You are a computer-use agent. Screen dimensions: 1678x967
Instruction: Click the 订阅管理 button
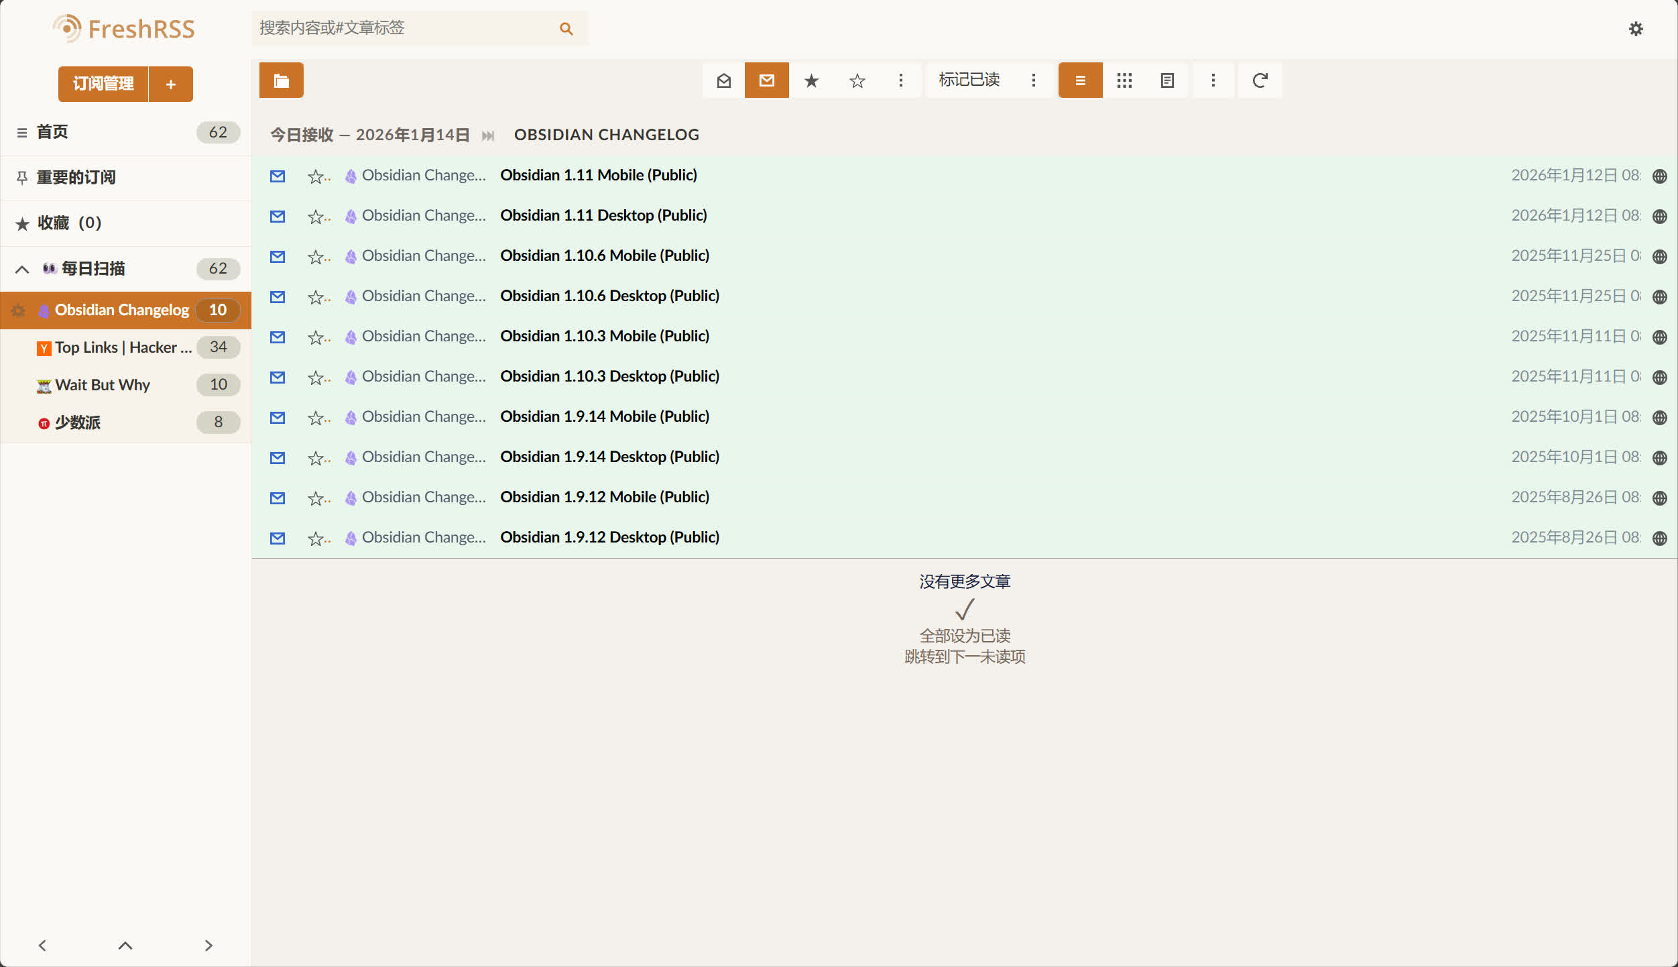tap(103, 84)
